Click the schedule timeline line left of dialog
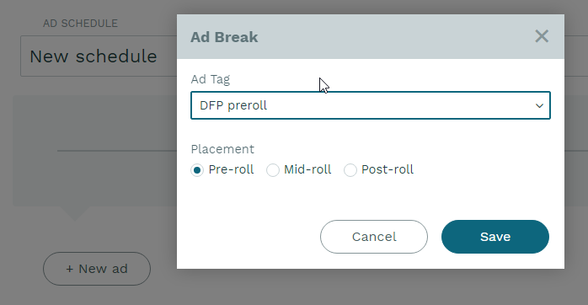Image resolution: width=588 pixels, height=305 pixels. coord(116,151)
